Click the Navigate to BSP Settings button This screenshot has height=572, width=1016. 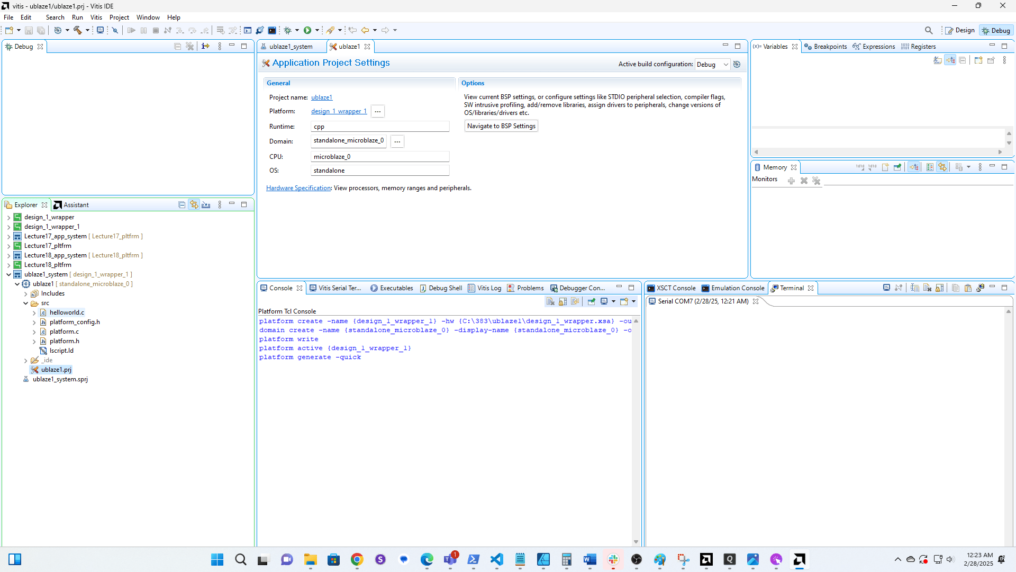[501, 126]
